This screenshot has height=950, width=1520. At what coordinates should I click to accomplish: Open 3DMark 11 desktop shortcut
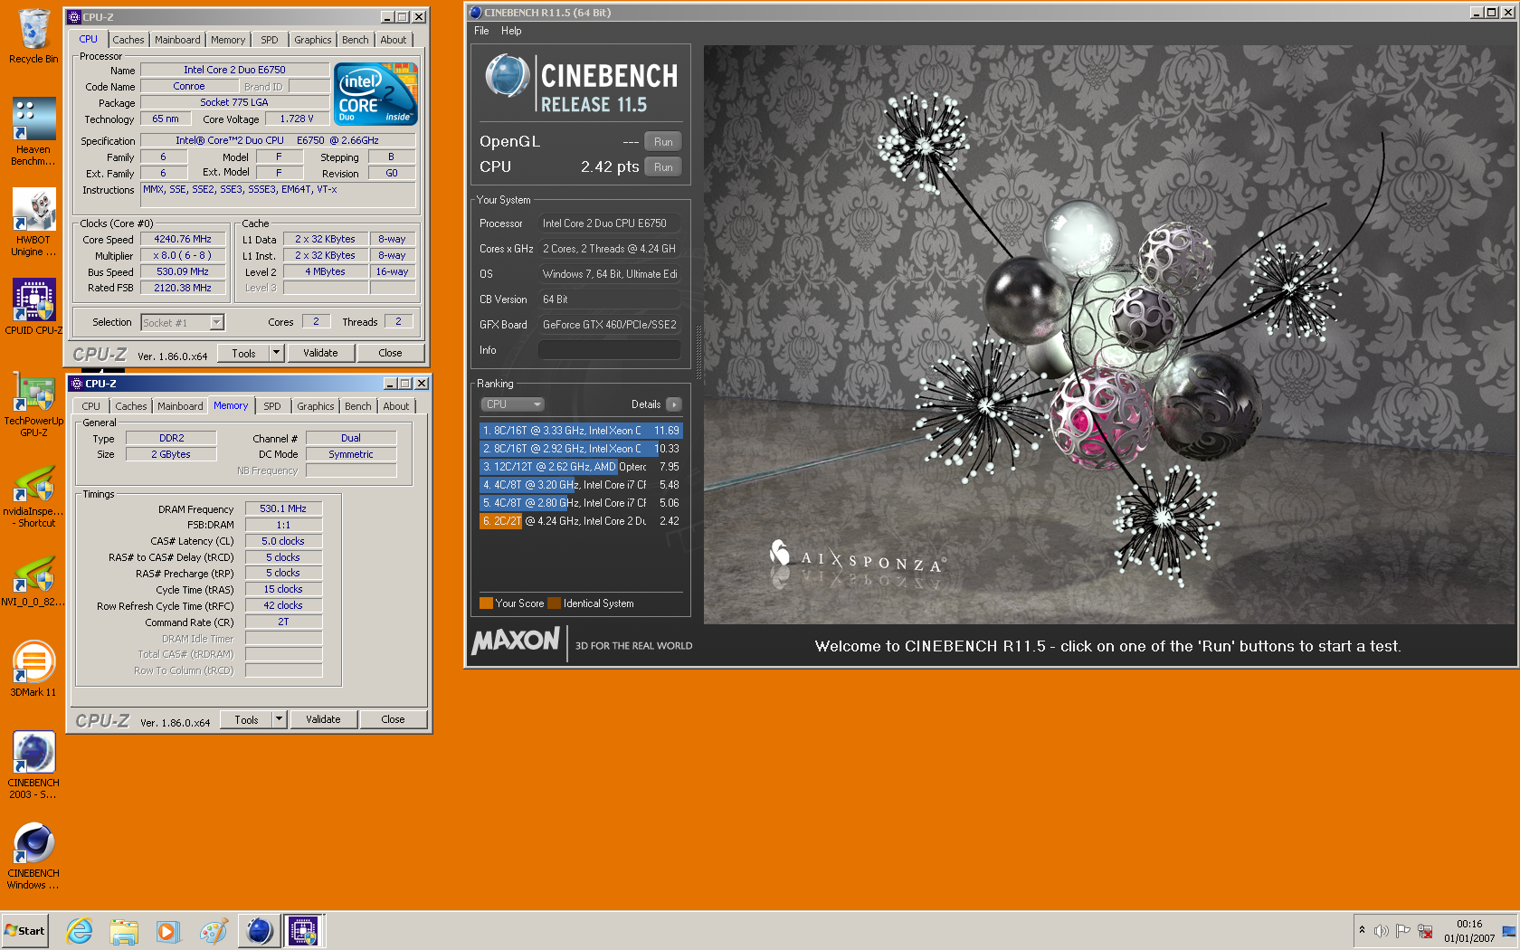point(33,670)
